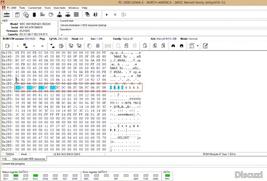
Task: Click the 704(0)d status bar cell
Action: click(x=10, y=154)
